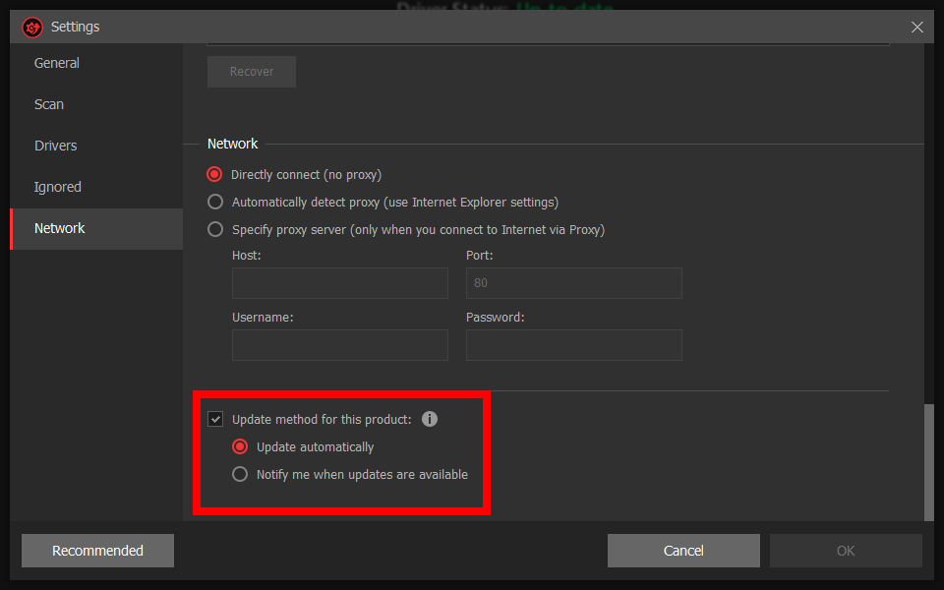Go to the Drivers settings tab
This screenshot has width=944, height=590.
pos(56,146)
